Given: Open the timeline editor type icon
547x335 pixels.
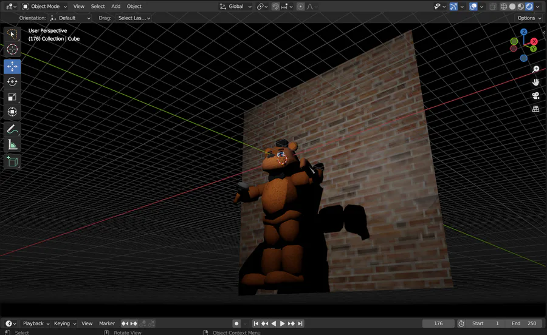Looking at the screenshot, I should [x=11, y=323].
